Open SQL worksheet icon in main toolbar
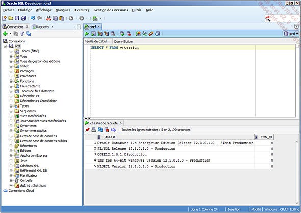Image resolution: width=301 pixels, height=213 pixels. coord(95,18)
